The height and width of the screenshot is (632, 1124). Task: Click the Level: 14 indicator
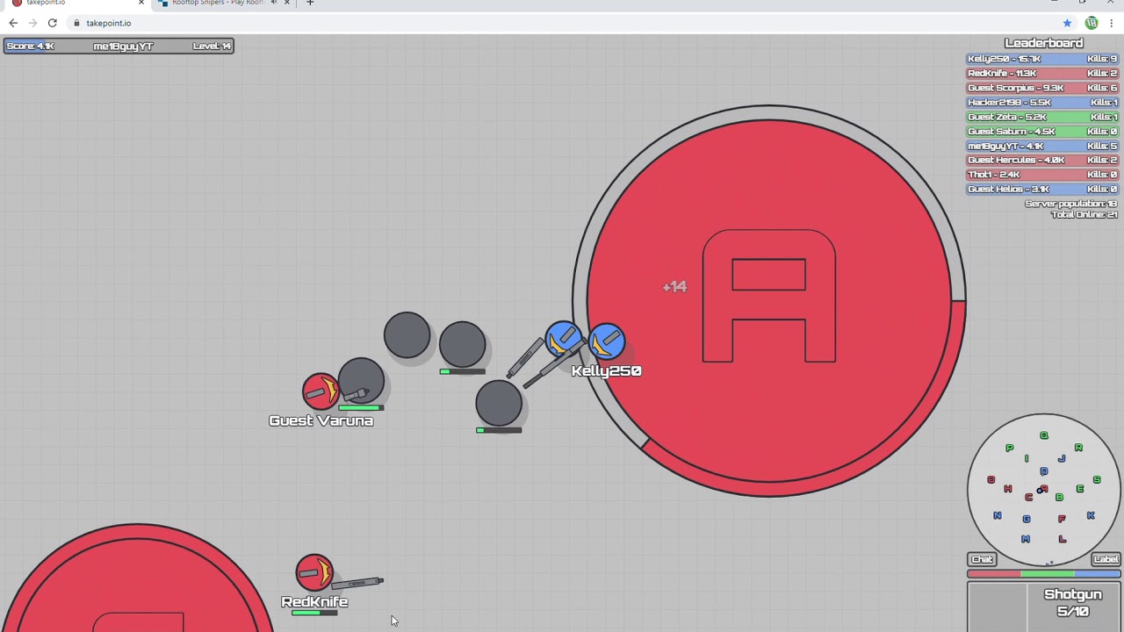tap(212, 46)
